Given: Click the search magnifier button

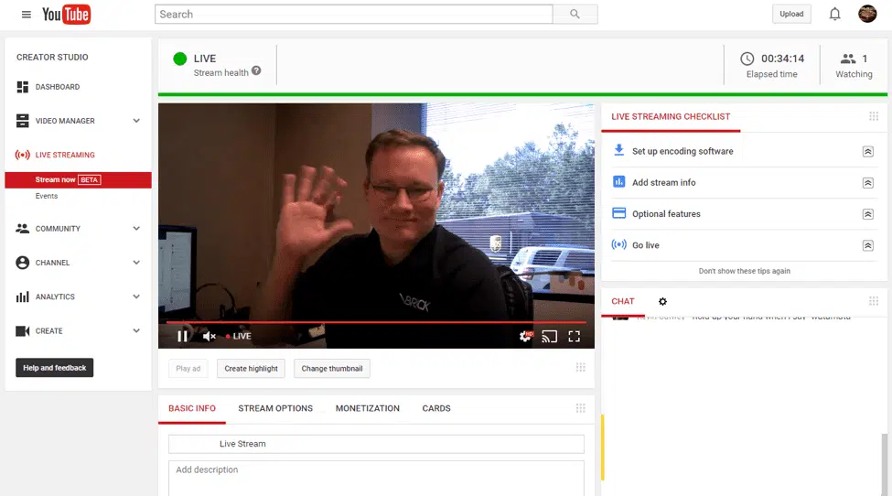Looking at the screenshot, I should click(575, 15).
